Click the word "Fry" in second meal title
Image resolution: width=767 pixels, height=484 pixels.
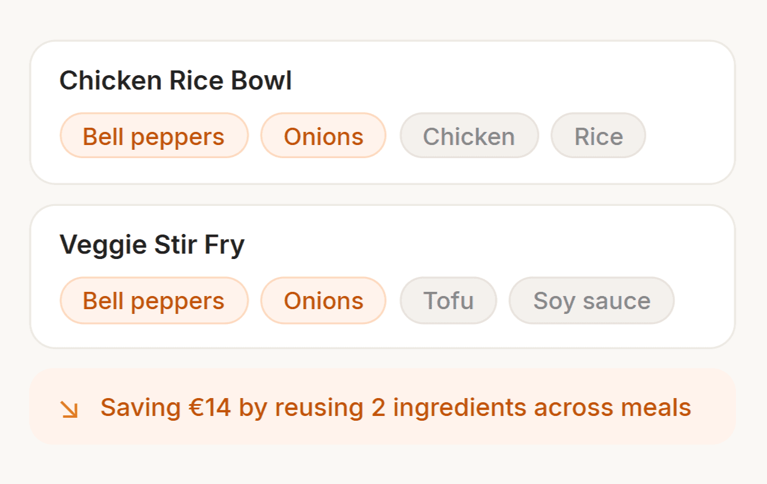click(224, 245)
